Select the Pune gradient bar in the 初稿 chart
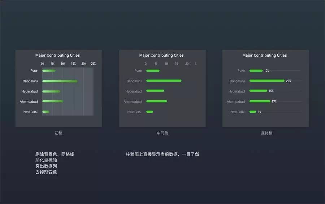This screenshot has width=325, height=204. [49, 71]
